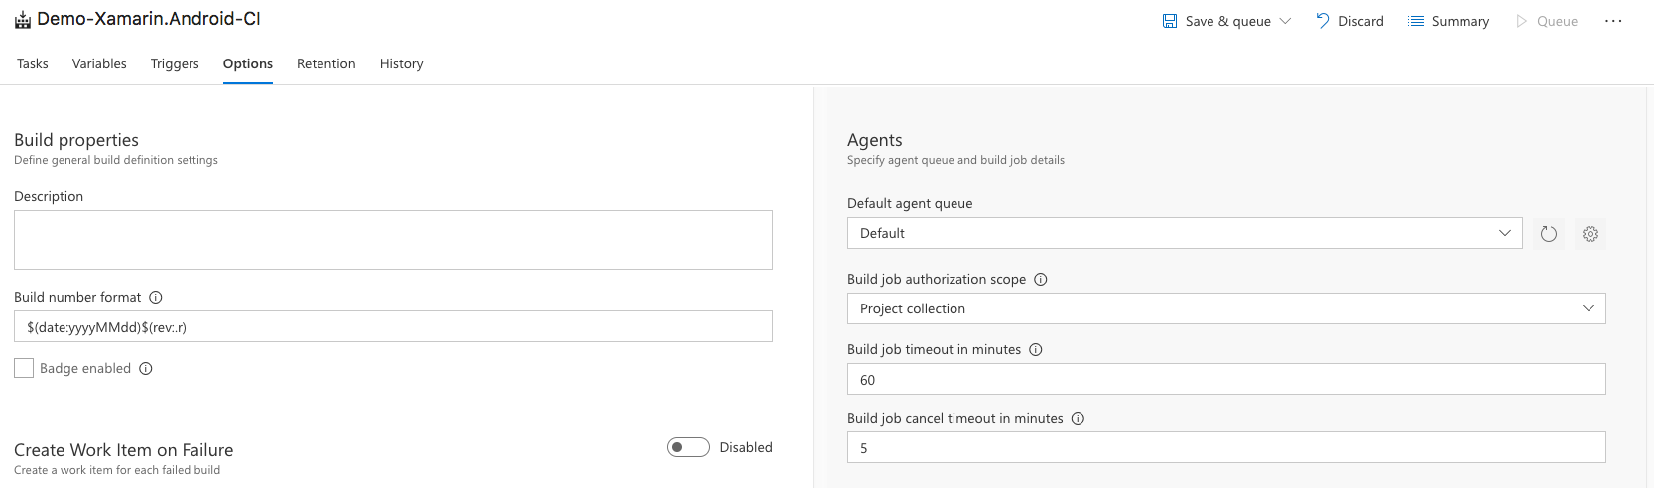
Task: Open the more actions ellipsis menu
Action: point(1613,21)
